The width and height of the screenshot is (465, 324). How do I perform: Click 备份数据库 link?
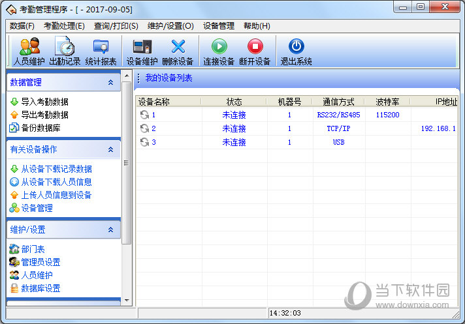(41, 128)
